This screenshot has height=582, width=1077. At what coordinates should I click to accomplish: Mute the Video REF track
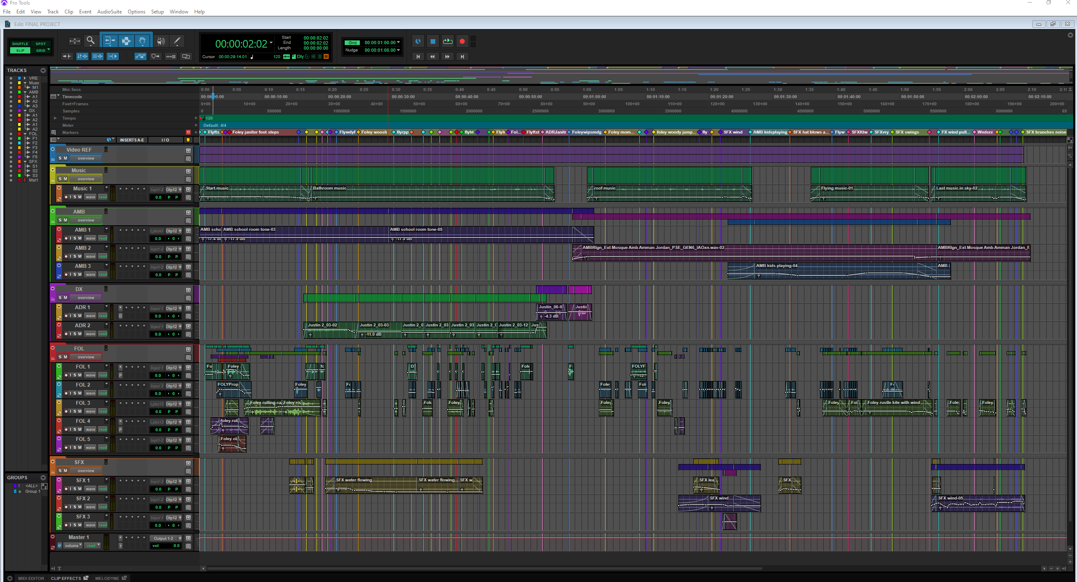tap(65, 158)
